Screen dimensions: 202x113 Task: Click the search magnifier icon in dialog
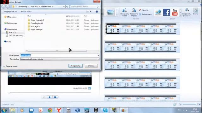[x=98, y=7]
